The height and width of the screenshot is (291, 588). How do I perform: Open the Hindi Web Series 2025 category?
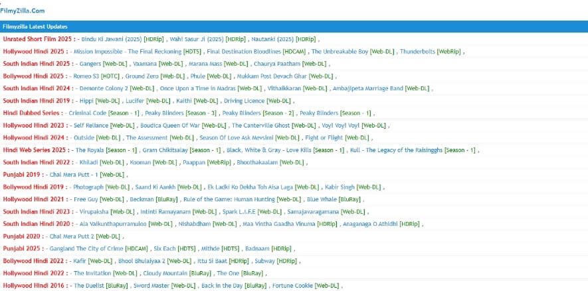[x=36, y=150]
